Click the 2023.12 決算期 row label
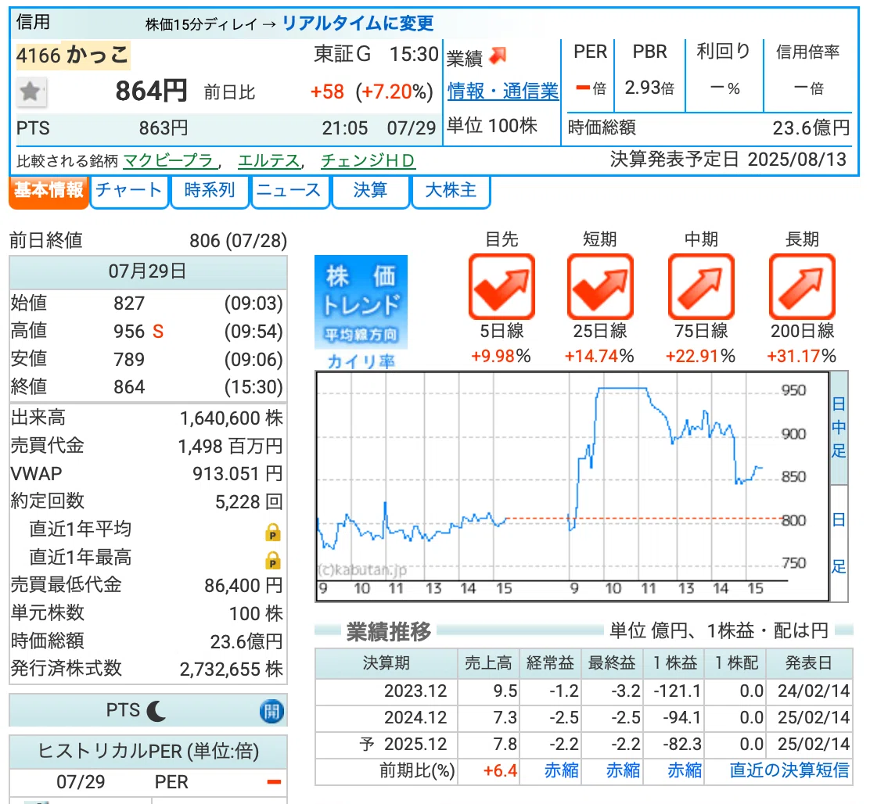Screen dimensions: 870x804 [x=415, y=691]
